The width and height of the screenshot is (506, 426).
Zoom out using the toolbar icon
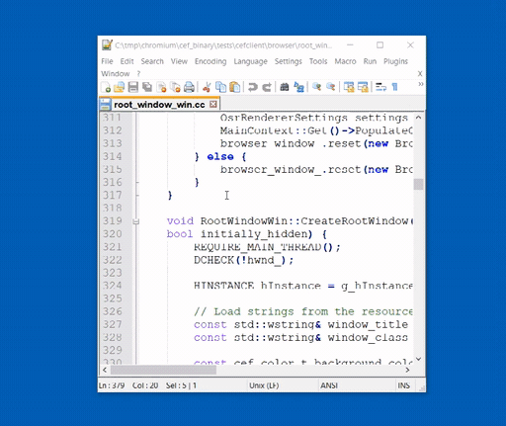click(x=330, y=87)
